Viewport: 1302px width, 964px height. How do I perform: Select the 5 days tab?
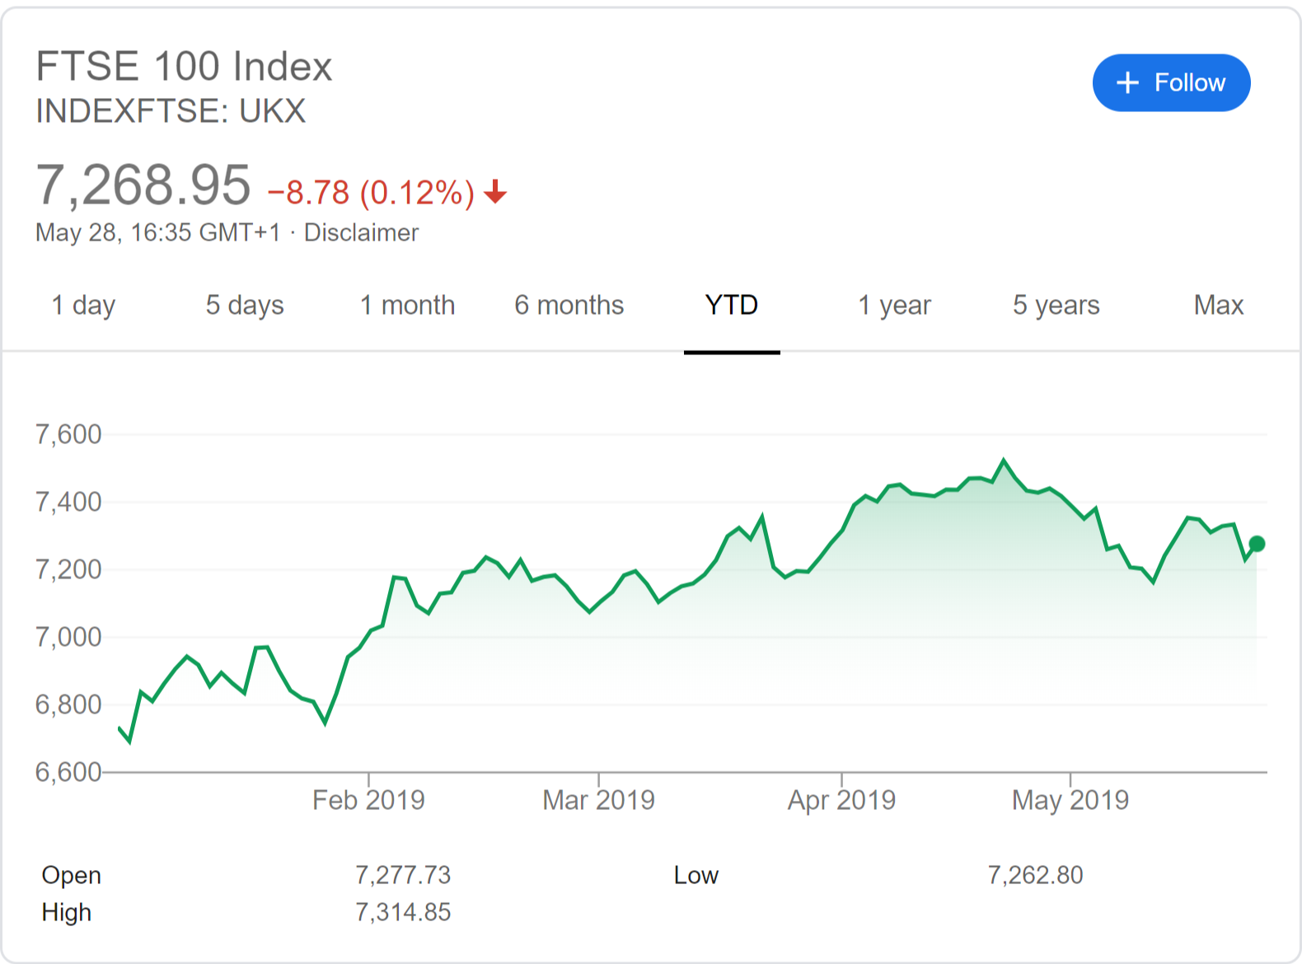[245, 306]
